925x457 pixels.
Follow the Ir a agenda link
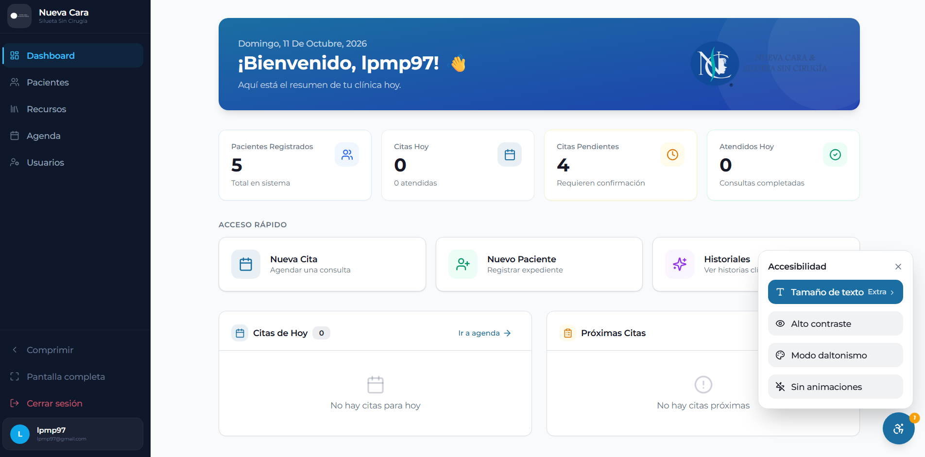coord(484,333)
